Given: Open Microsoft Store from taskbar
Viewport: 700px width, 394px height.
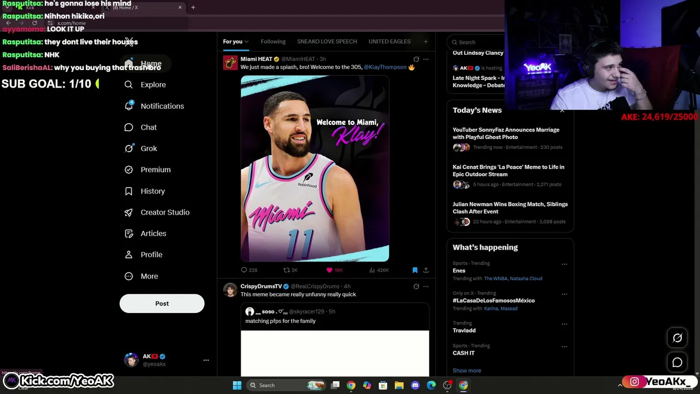Looking at the screenshot, I should pos(383,385).
